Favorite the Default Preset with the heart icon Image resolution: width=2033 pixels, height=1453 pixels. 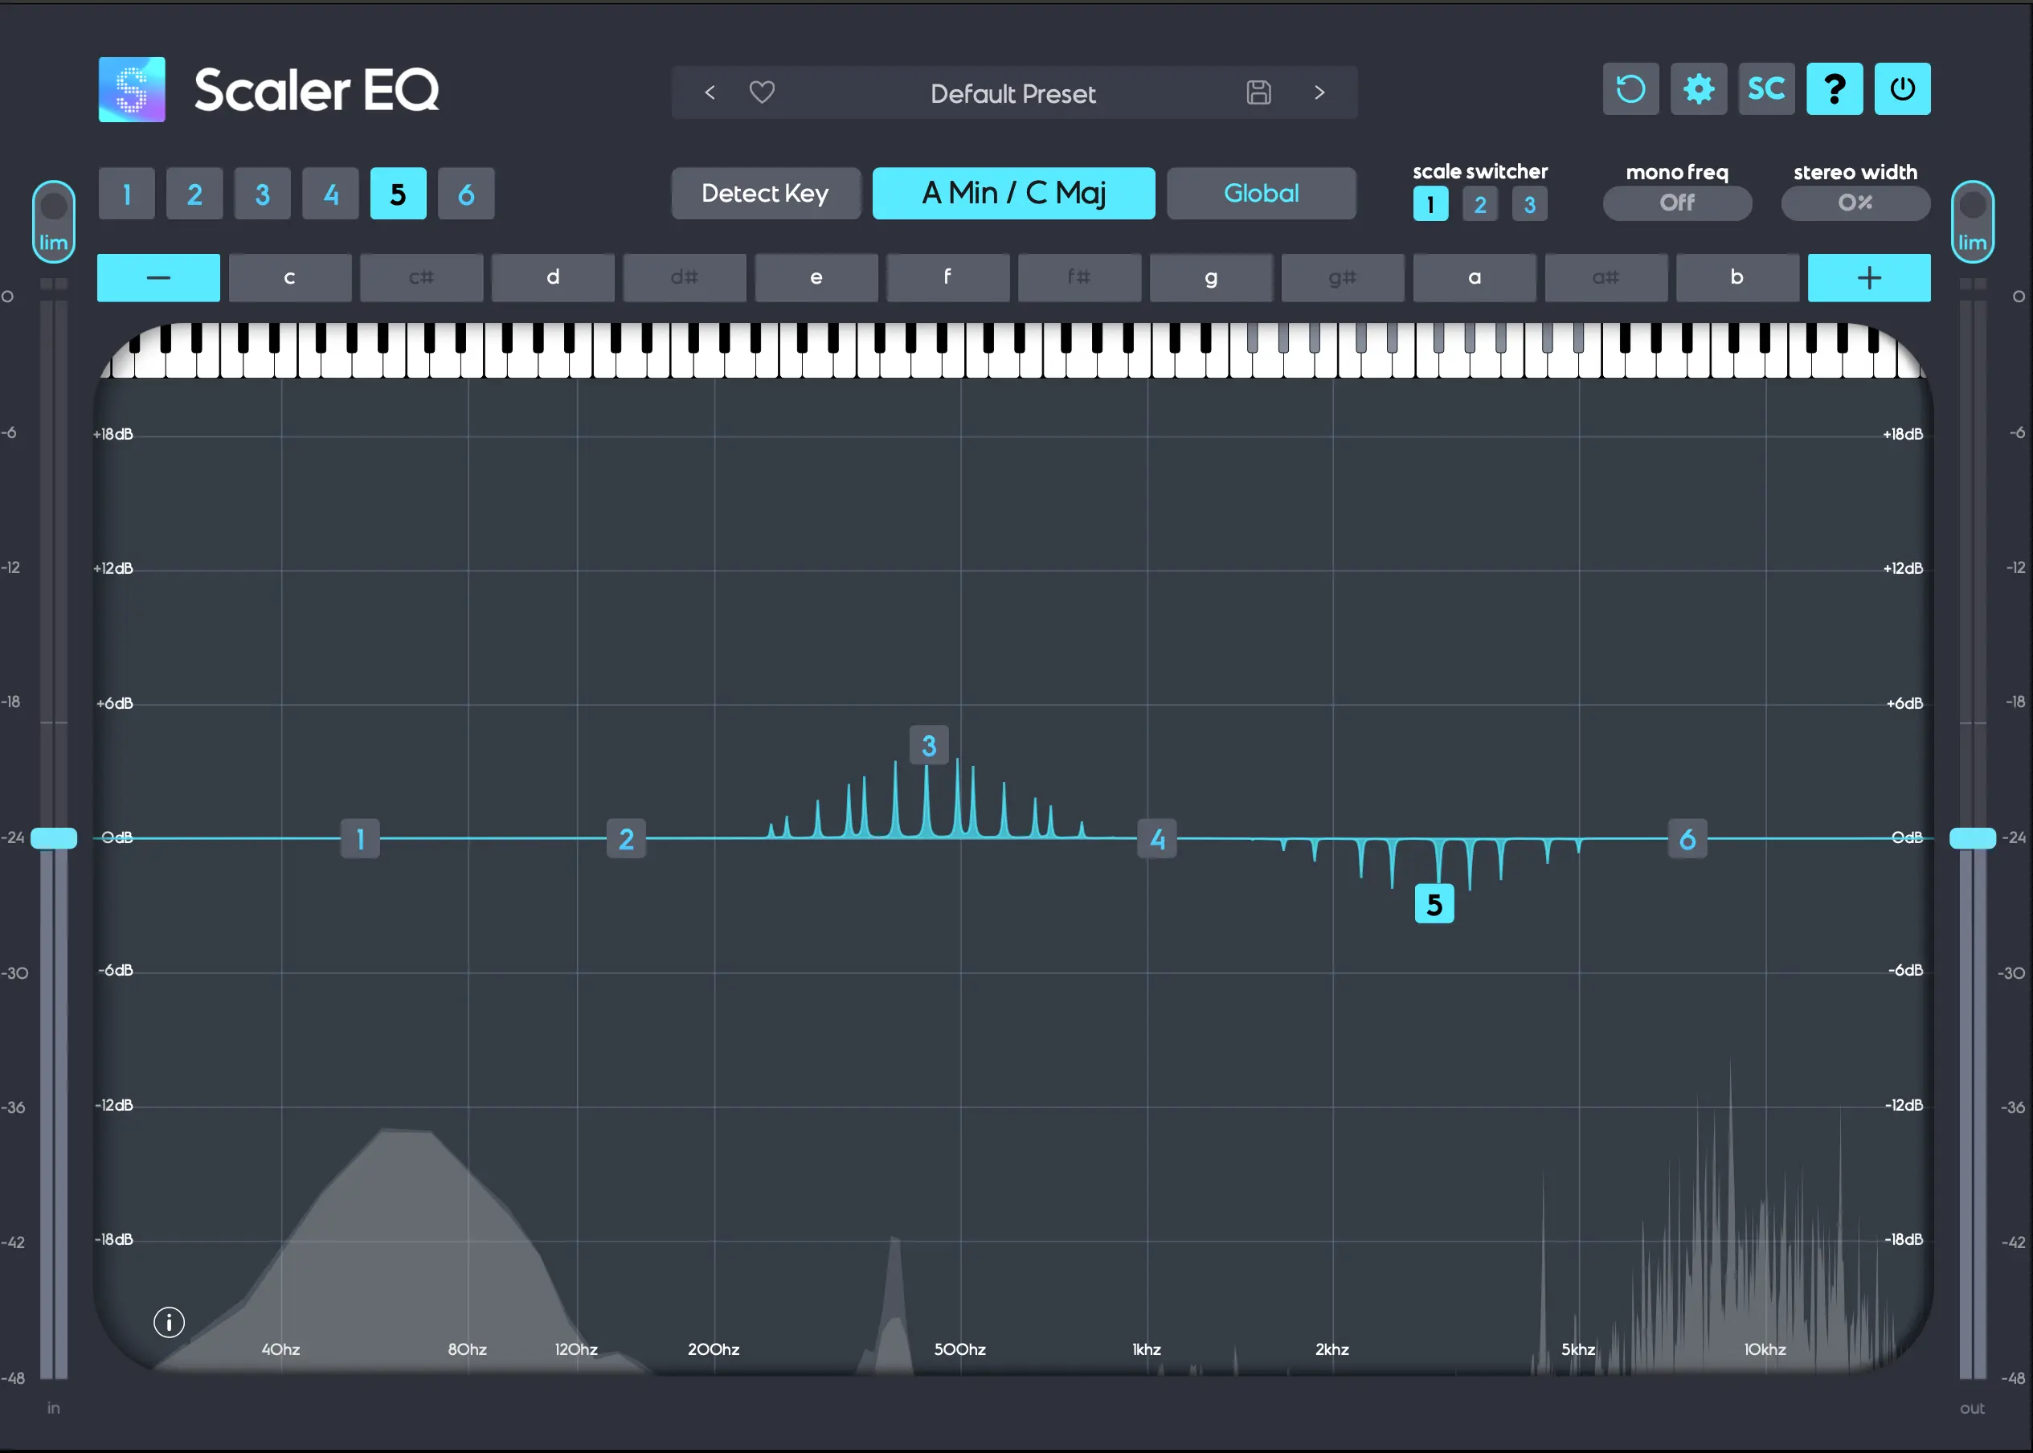pos(761,92)
